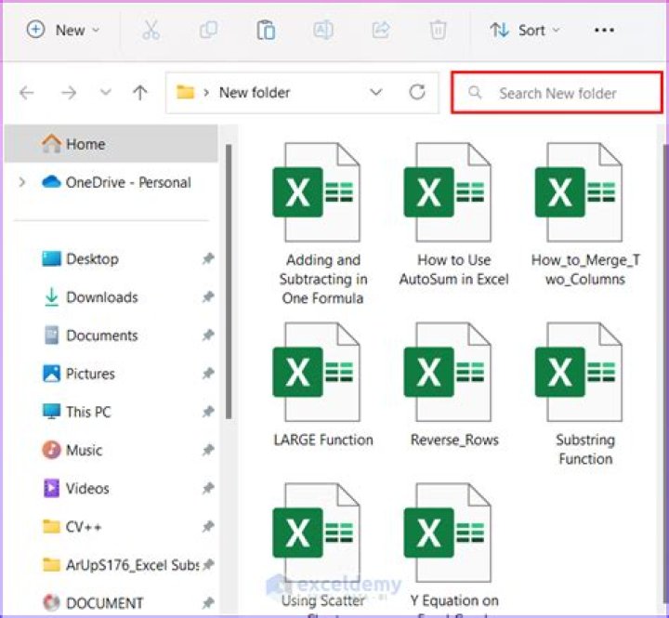Click the navigation pane scrollbar
Image resolution: width=669 pixels, height=618 pixels.
pos(229,282)
